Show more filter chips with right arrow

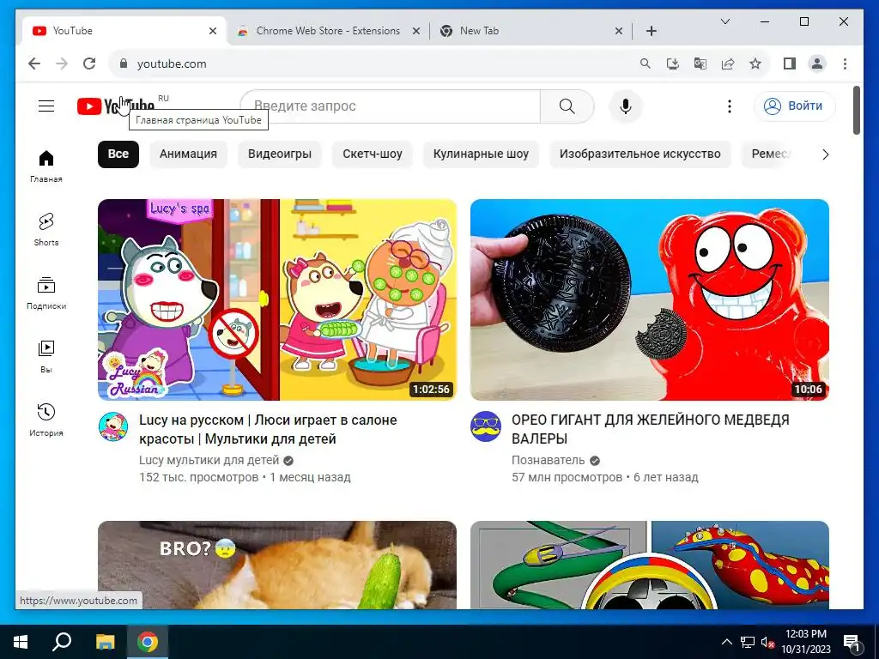(825, 154)
